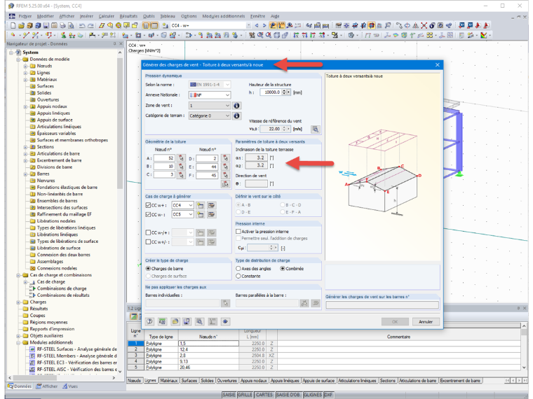This screenshot has width=533, height=399.
Task: Collapse Données de modèle tree node
Action: [x=18, y=59]
